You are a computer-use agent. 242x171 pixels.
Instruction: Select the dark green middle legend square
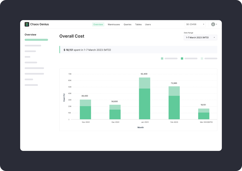pos(182,58)
